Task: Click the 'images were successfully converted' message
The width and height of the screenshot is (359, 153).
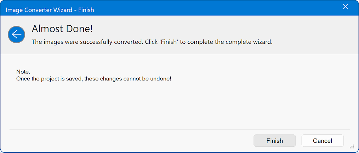Action: (x=152, y=42)
